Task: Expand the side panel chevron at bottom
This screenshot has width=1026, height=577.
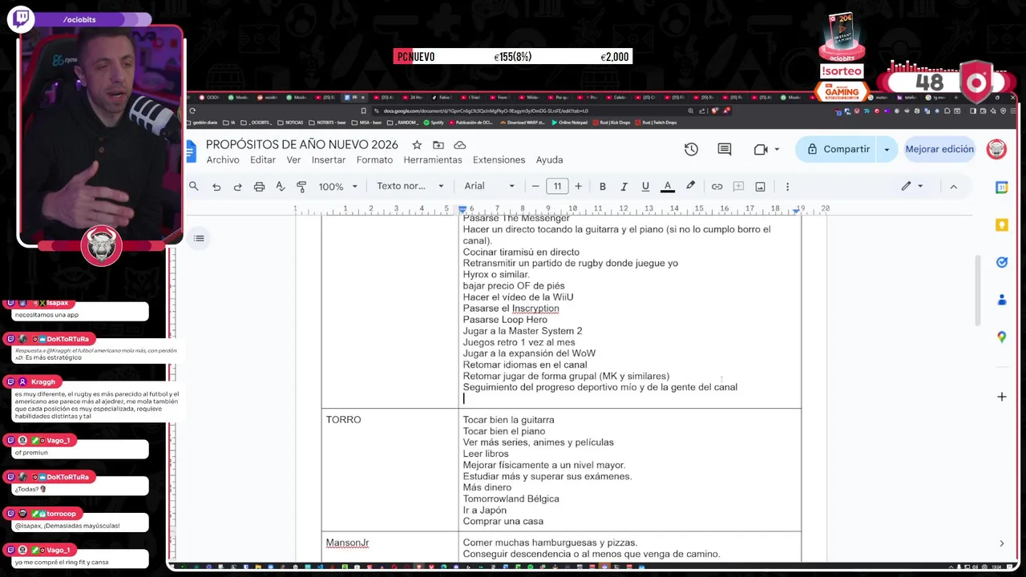Action: click(1001, 543)
